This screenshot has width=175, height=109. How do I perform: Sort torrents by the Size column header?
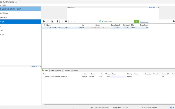(x=83, y=25)
